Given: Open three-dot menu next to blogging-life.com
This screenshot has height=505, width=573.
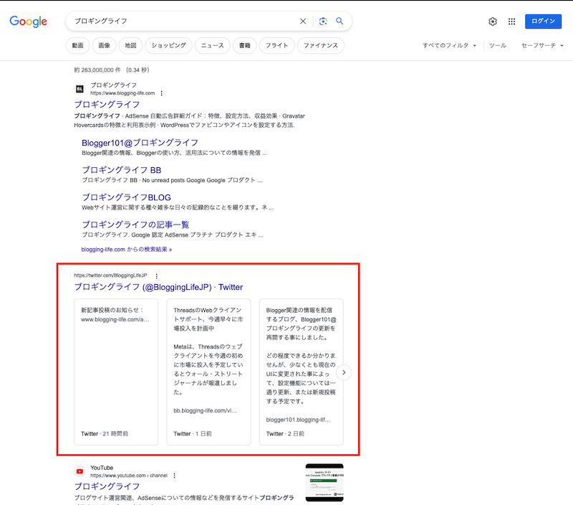Looking at the screenshot, I should pos(161,93).
